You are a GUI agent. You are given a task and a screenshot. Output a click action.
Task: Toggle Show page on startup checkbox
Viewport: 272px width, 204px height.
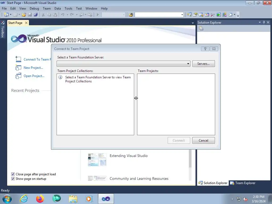[x=13, y=178]
